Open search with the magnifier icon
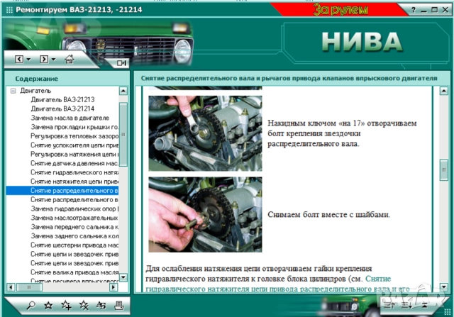The height and width of the screenshot is (317, 454). coord(31,305)
